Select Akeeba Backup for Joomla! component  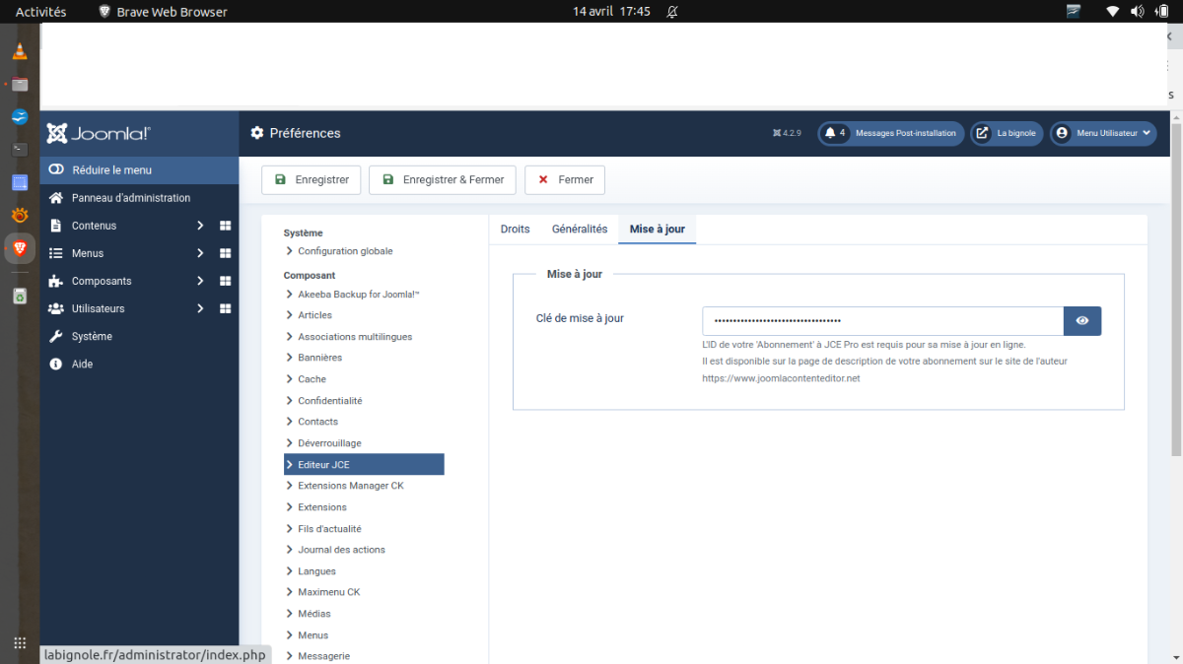coord(359,294)
